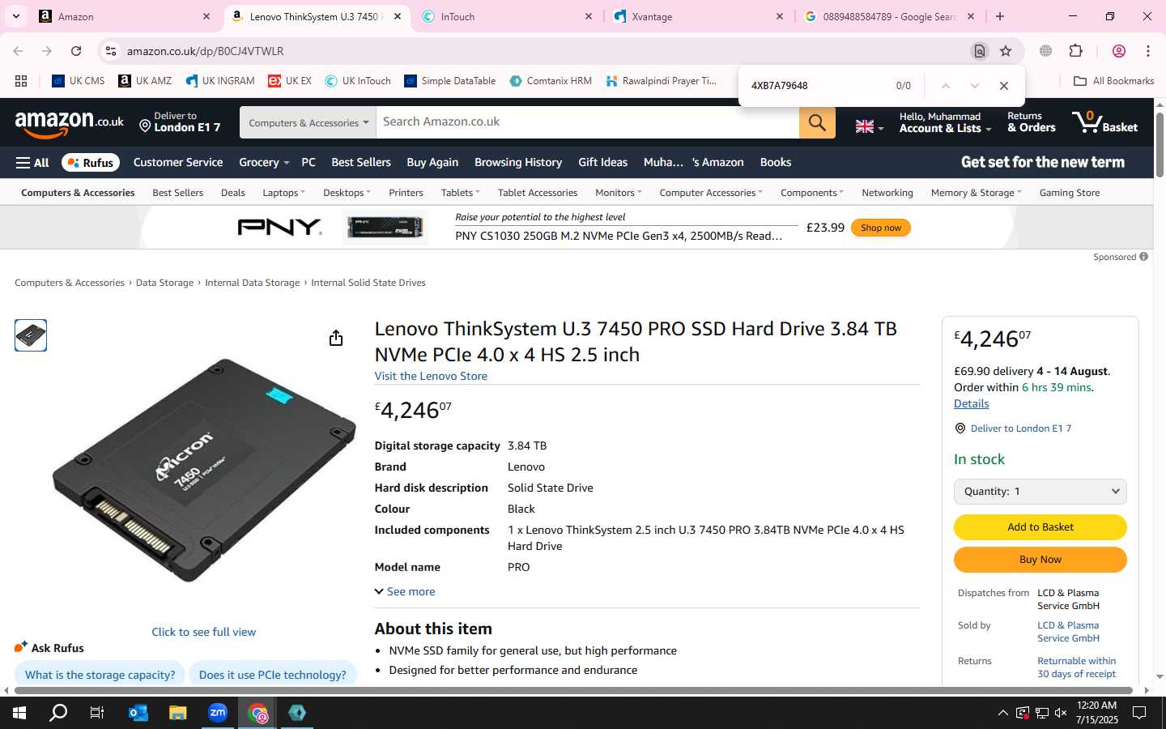Viewport: 1166px width, 729px height.
Task: Open Chrome profile avatar icon
Action: [1119, 51]
